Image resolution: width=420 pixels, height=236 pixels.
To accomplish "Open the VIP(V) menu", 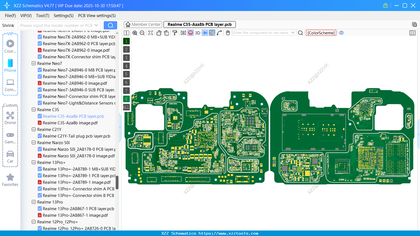I will click(26, 16).
